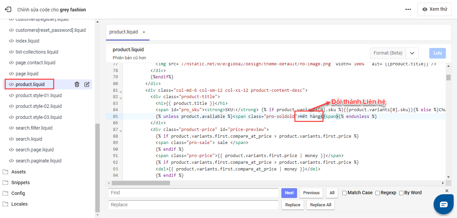Open product.style-01.liquid from file list
Image resolution: width=457 pixels, height=218 pixels.
38,95
